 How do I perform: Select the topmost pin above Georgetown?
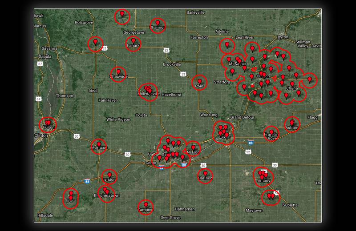click(x=122, y=15)
